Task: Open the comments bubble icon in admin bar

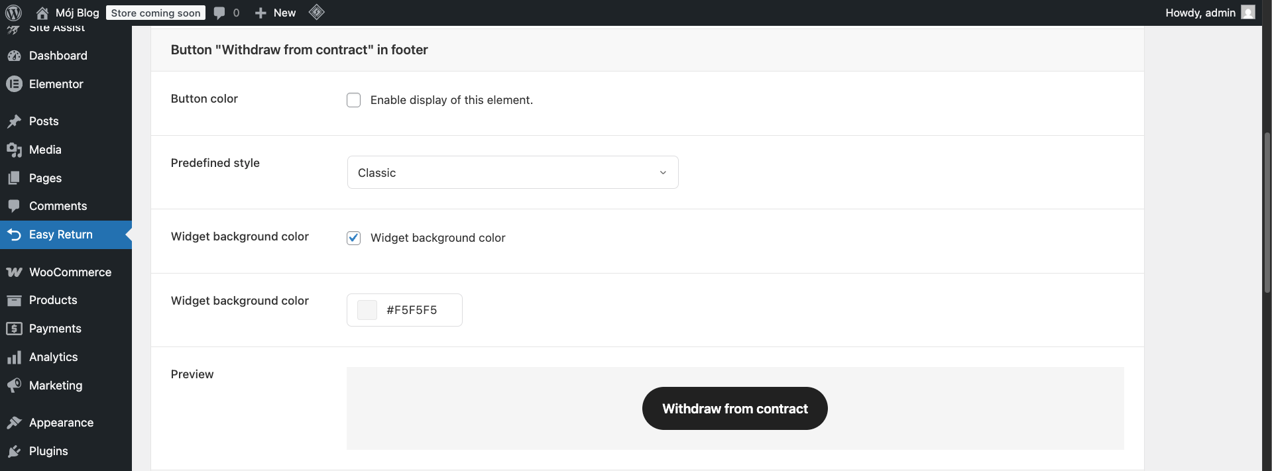Action: tap(219, 13)
